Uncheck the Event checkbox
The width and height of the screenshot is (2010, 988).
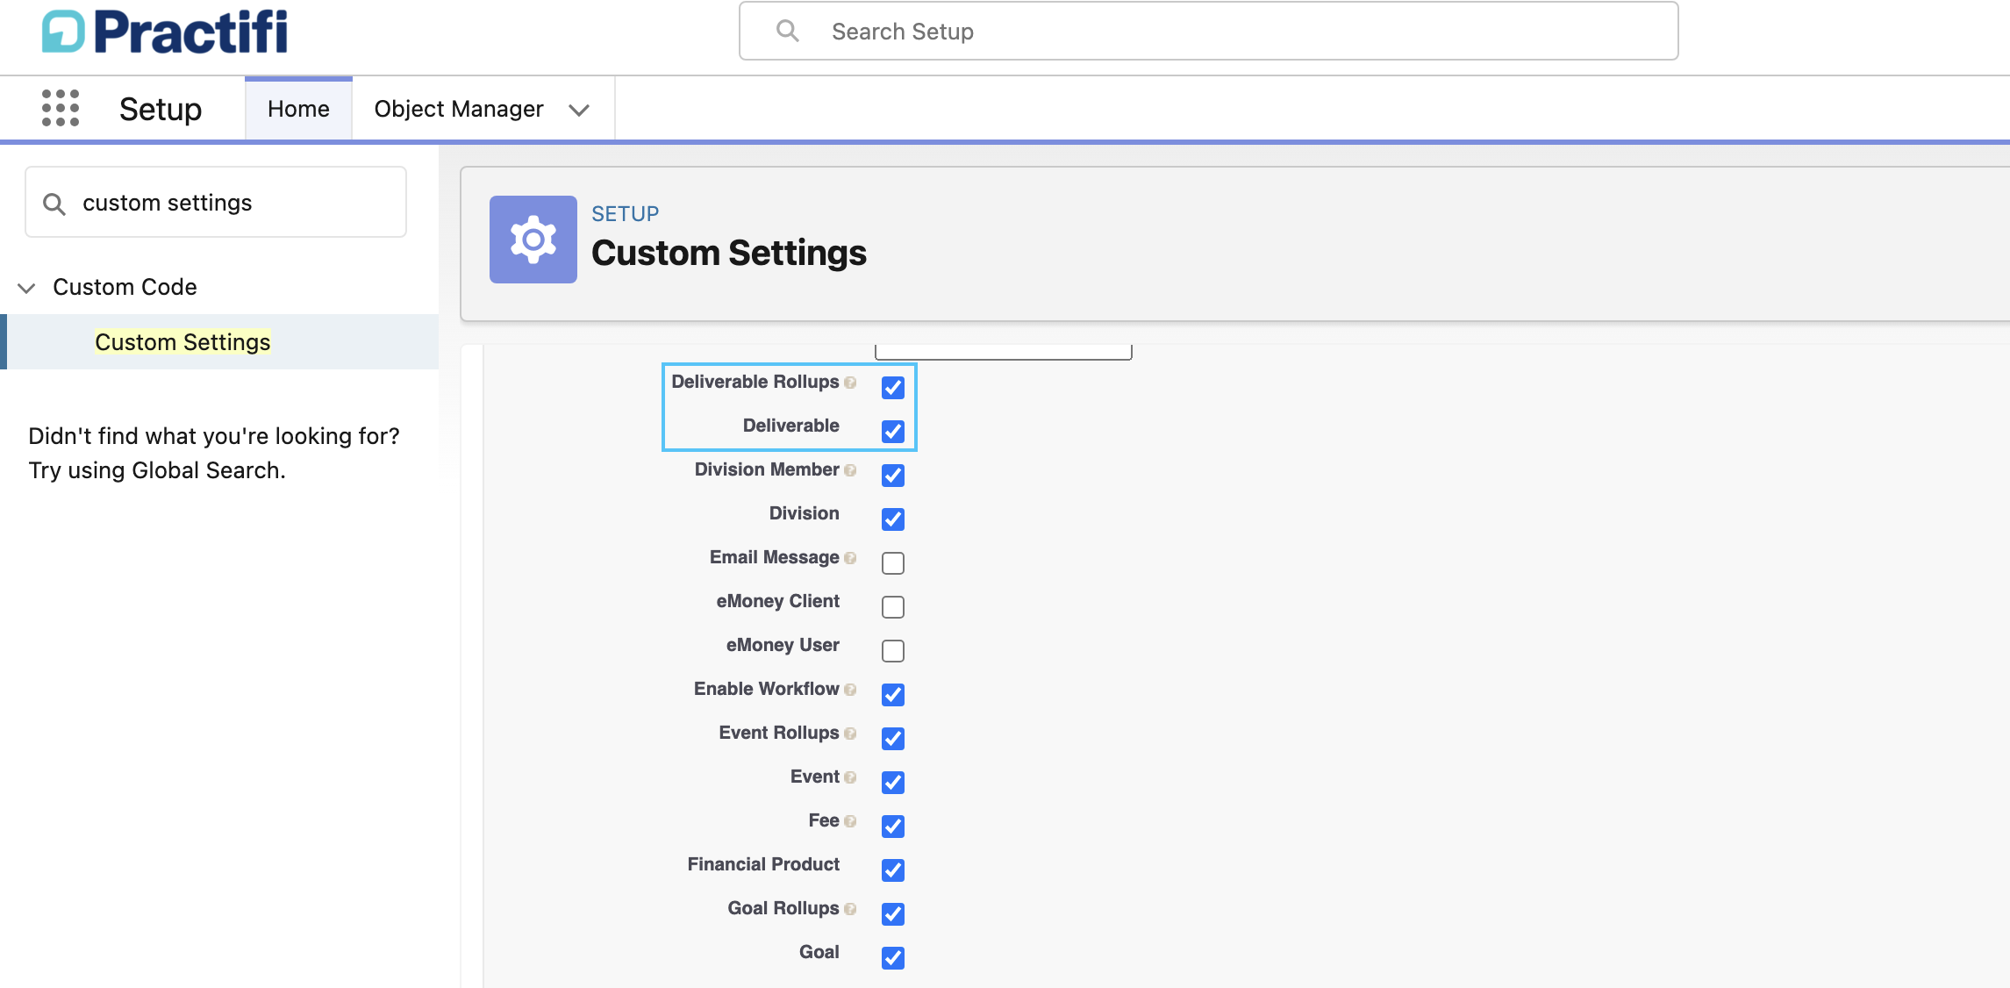pyautogui.click(x=893, y=782)
